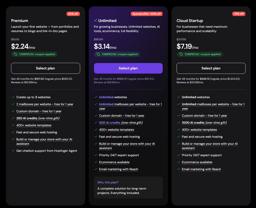
Task: Open 'Ecommerce available' in Unlimited plan
Action: coord(114,162)
